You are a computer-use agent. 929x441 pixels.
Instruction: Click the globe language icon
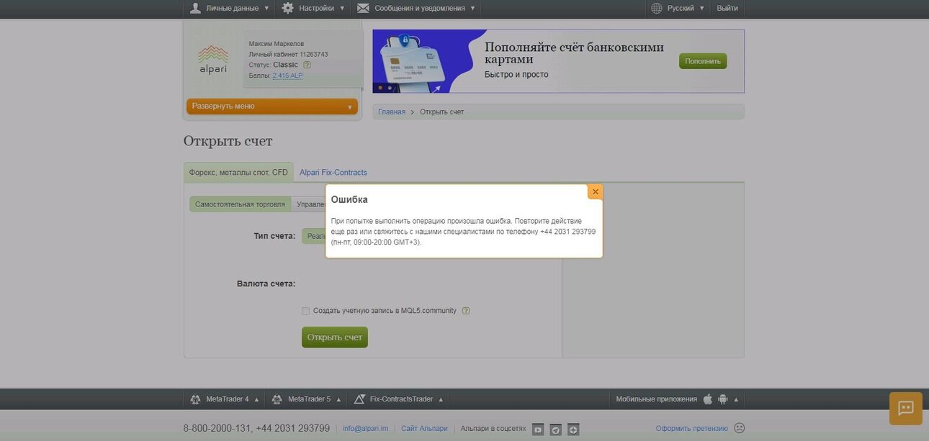[x=657, y=9]
